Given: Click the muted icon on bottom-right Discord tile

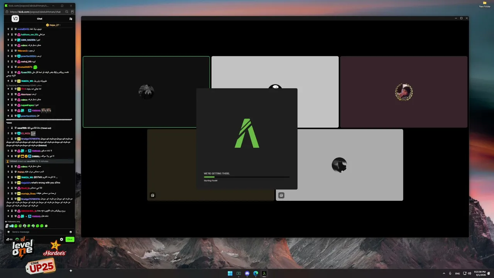Looking at the screenshot, I should coord(281,195).
